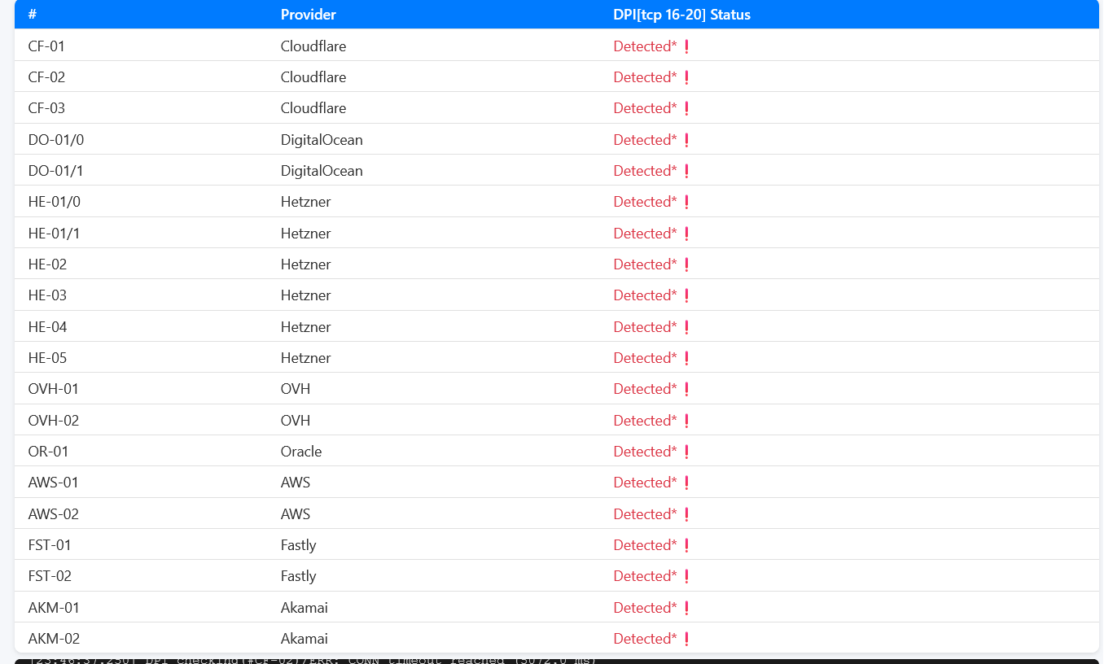Select the red alert icon for DO-01/0
This screenshot has width=1104, height=664.
(686, 140)
